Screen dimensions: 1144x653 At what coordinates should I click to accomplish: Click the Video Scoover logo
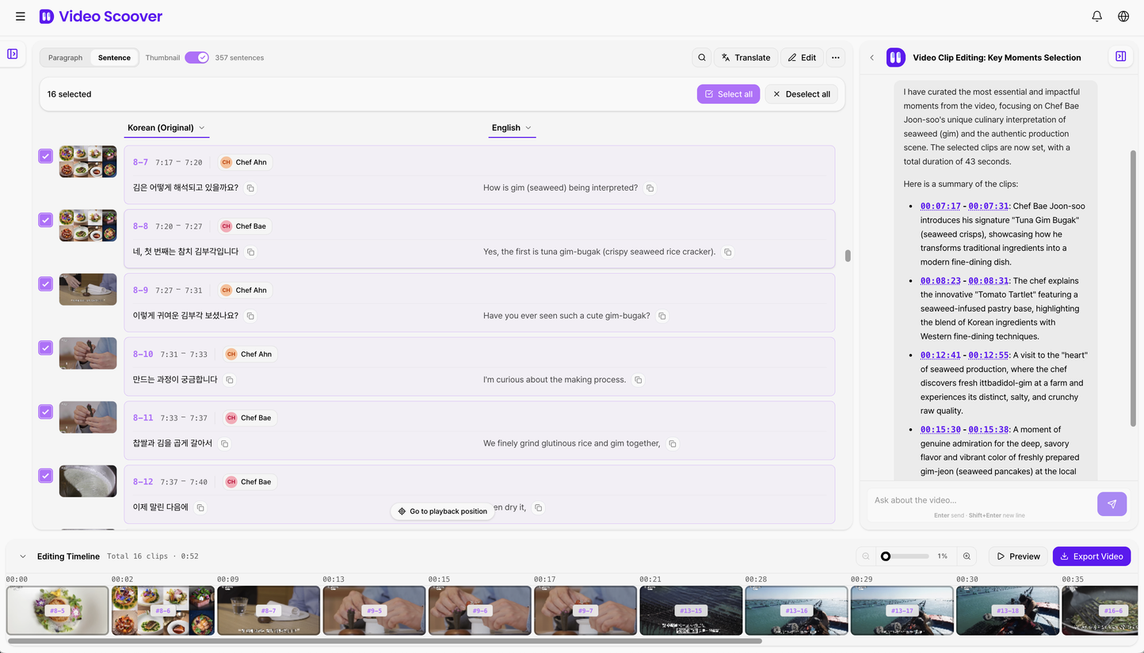coord(101,16)
